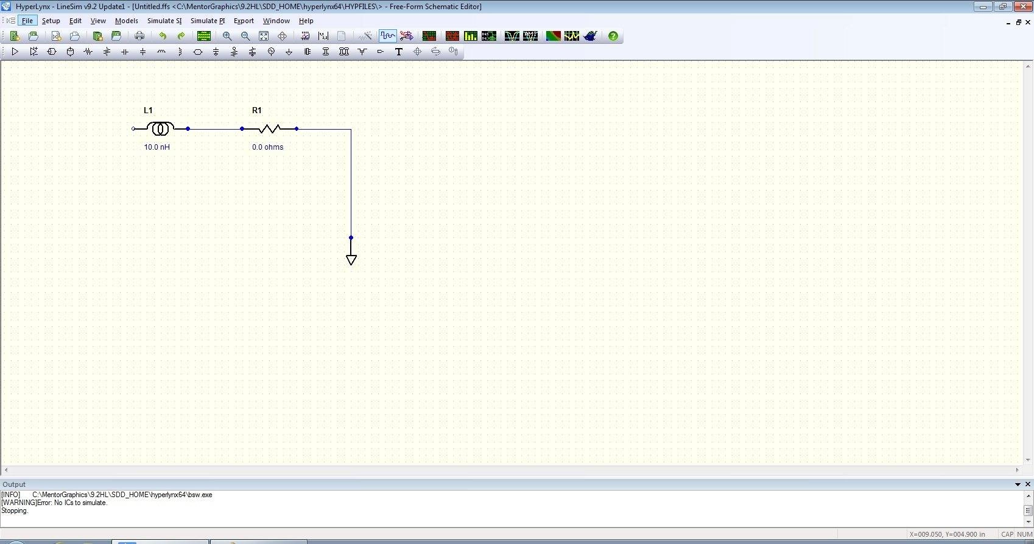The width and height of the screenshot is (1034, 544).
Task: Open the green stackup editor icon
Action: pyautogui.click(x=204, y=36)
